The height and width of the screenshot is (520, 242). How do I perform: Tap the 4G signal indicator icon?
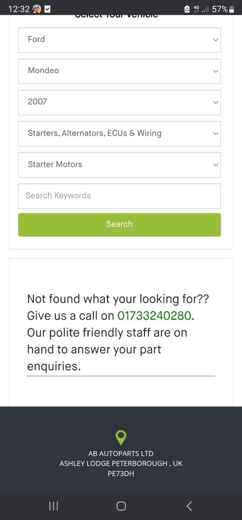196,9
